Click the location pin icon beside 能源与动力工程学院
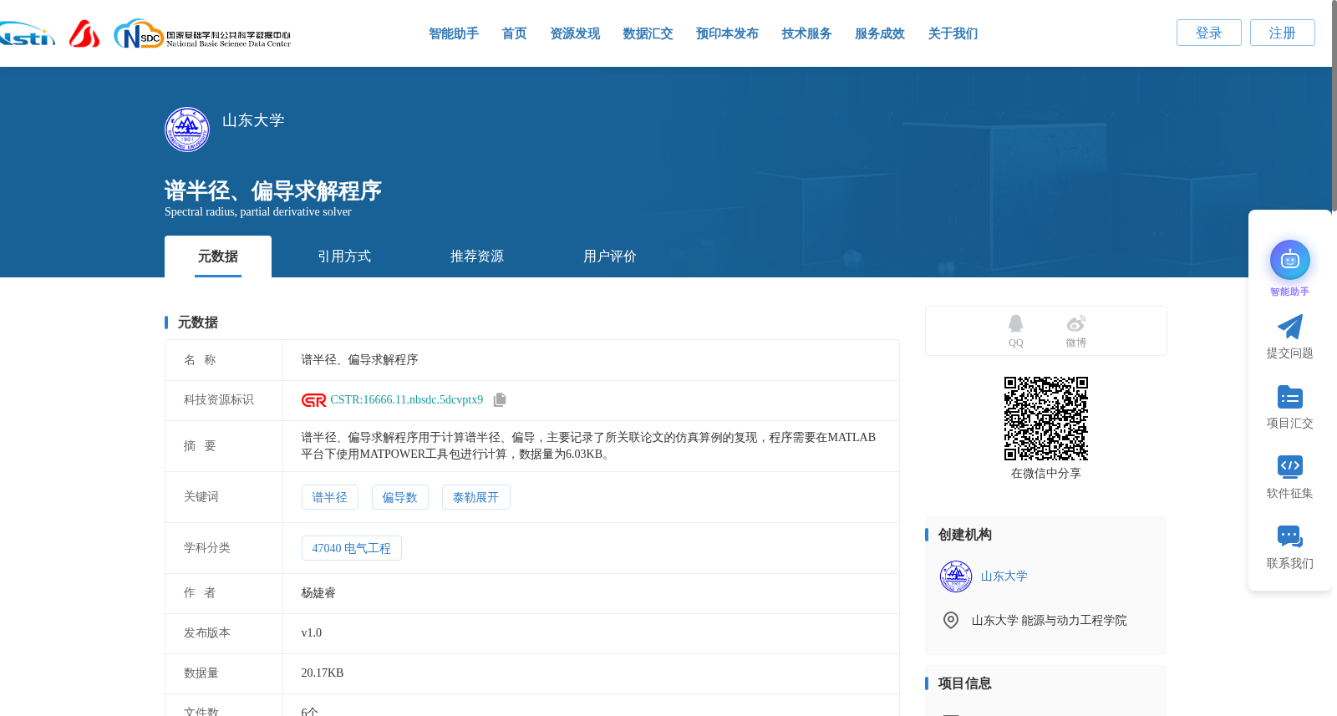 951,620
